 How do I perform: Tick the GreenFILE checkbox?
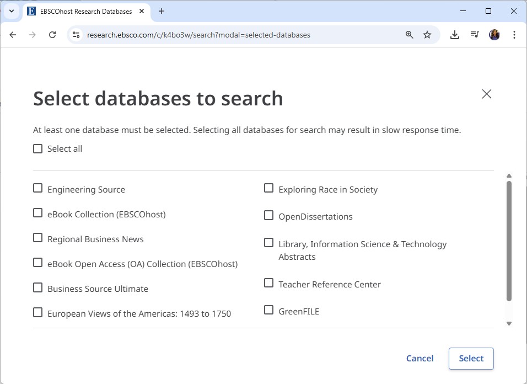click(x=268, y=310)
